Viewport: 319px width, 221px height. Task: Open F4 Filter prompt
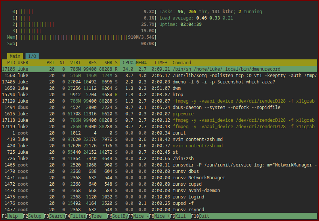(75, 216)
